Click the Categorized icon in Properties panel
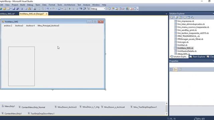Viewport: 214px width, 120px height. (171, 69)
